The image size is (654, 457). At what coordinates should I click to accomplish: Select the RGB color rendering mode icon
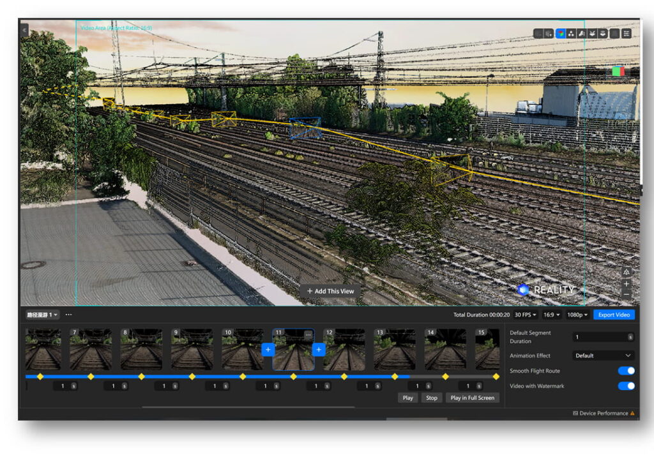pyautogui.click(x=561, y=33)
